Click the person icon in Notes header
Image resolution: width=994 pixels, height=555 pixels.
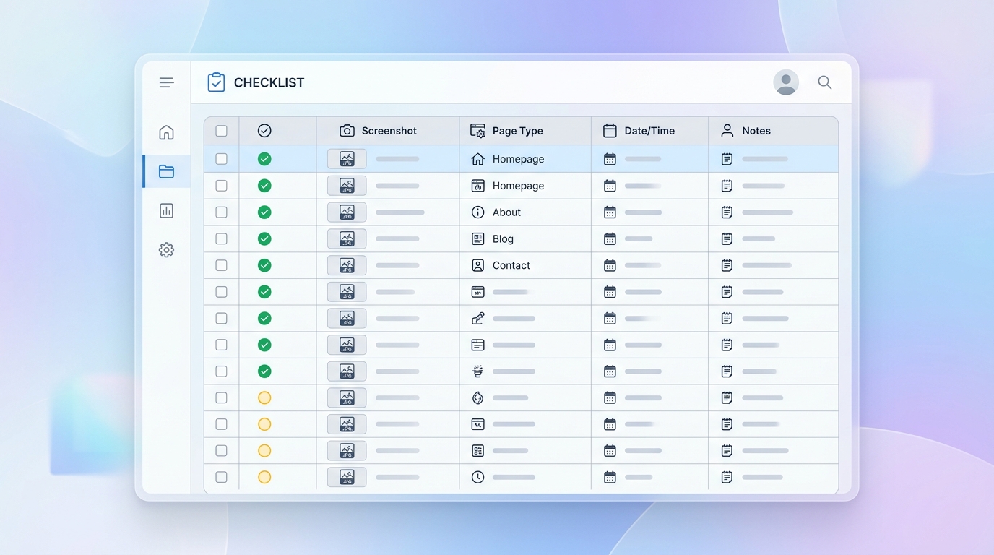click(727, 131)
